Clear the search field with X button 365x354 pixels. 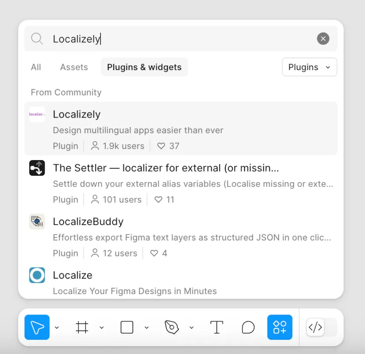point(323,39)
